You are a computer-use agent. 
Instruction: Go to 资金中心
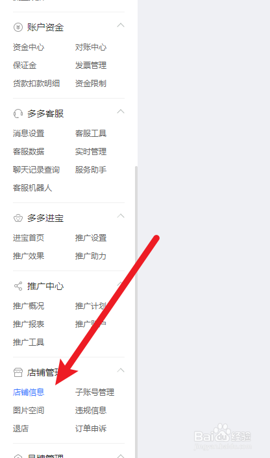29,47
